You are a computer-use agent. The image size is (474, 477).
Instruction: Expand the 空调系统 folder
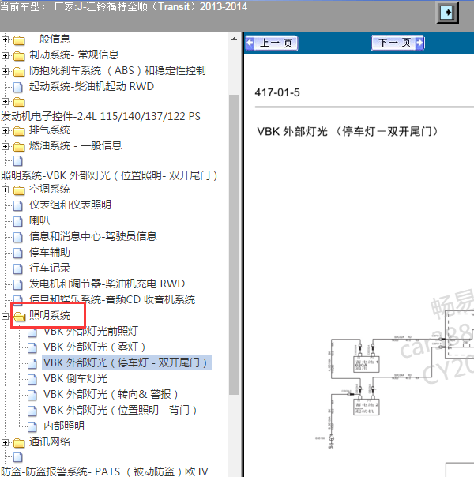point(5,190)
